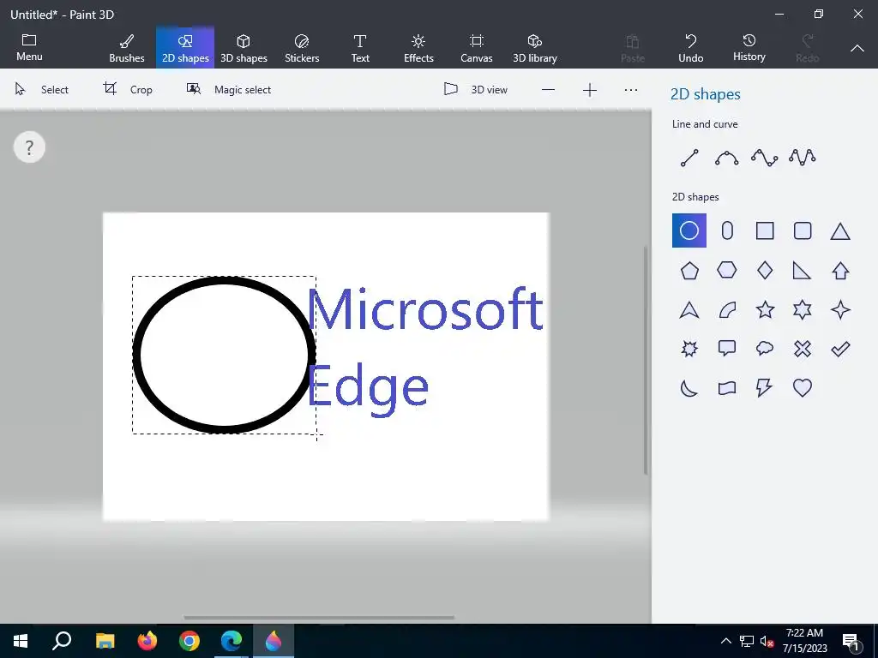Open the muted volume tray icon
878x658 pixels.
point(767,641)
